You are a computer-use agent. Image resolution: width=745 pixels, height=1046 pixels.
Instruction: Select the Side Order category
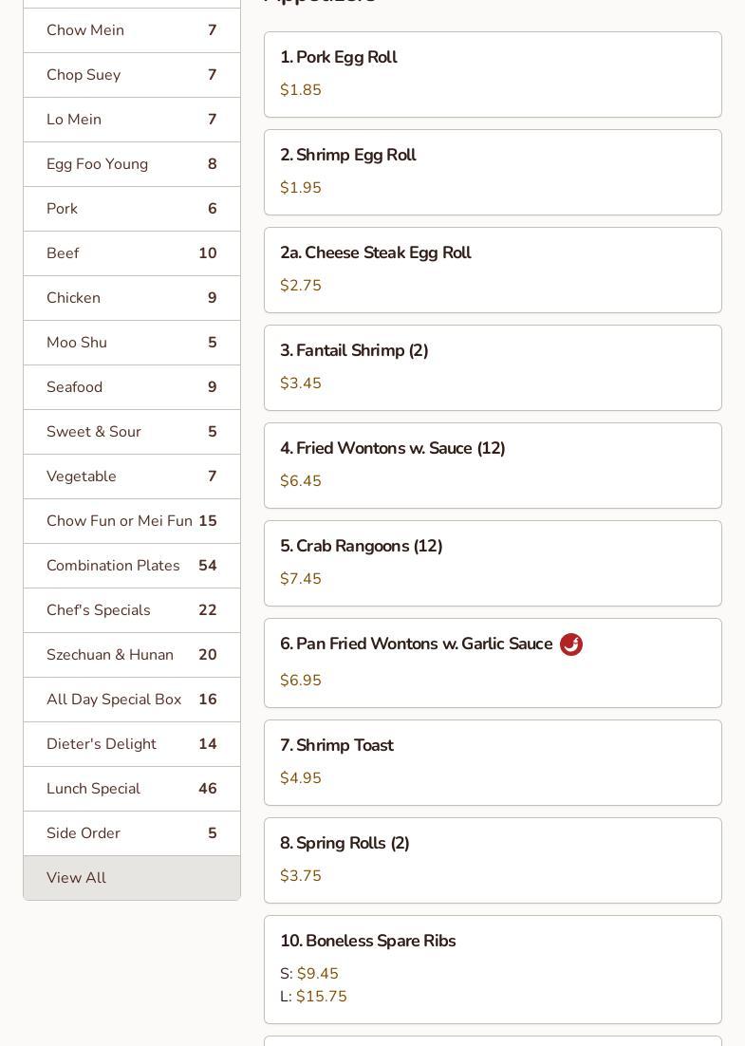point(131,833)
